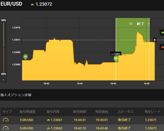Click 取引終了 status in 1.23071 row

[124, 120]
